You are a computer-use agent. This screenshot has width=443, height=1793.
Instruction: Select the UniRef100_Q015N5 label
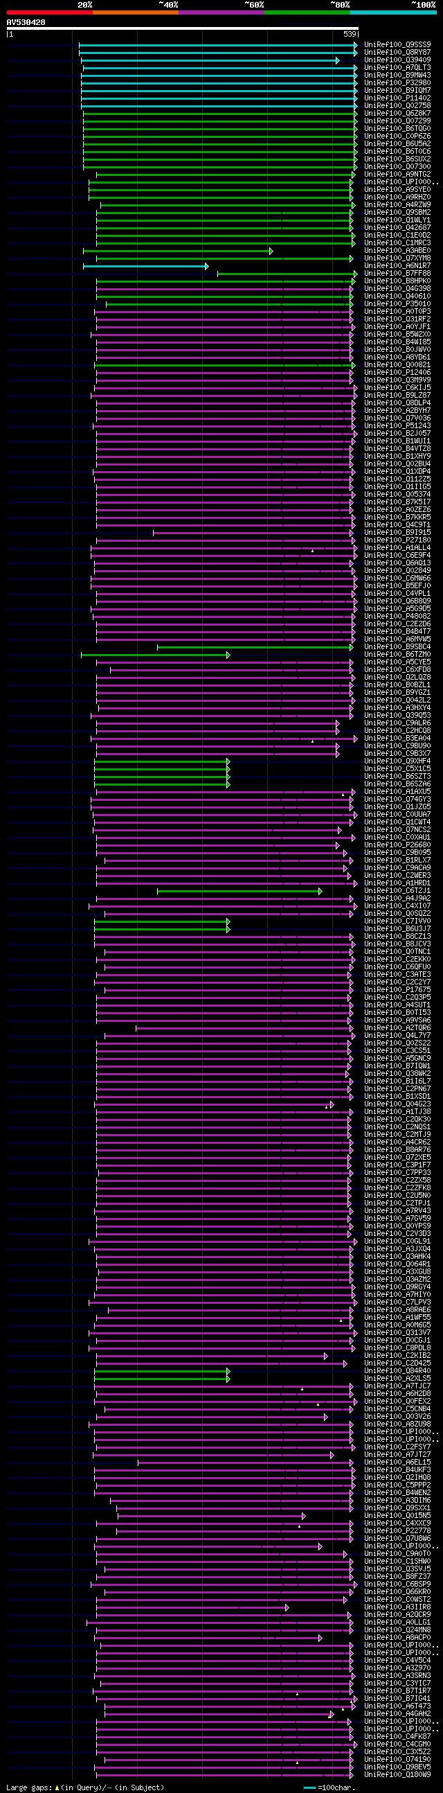coord(397,1515)
